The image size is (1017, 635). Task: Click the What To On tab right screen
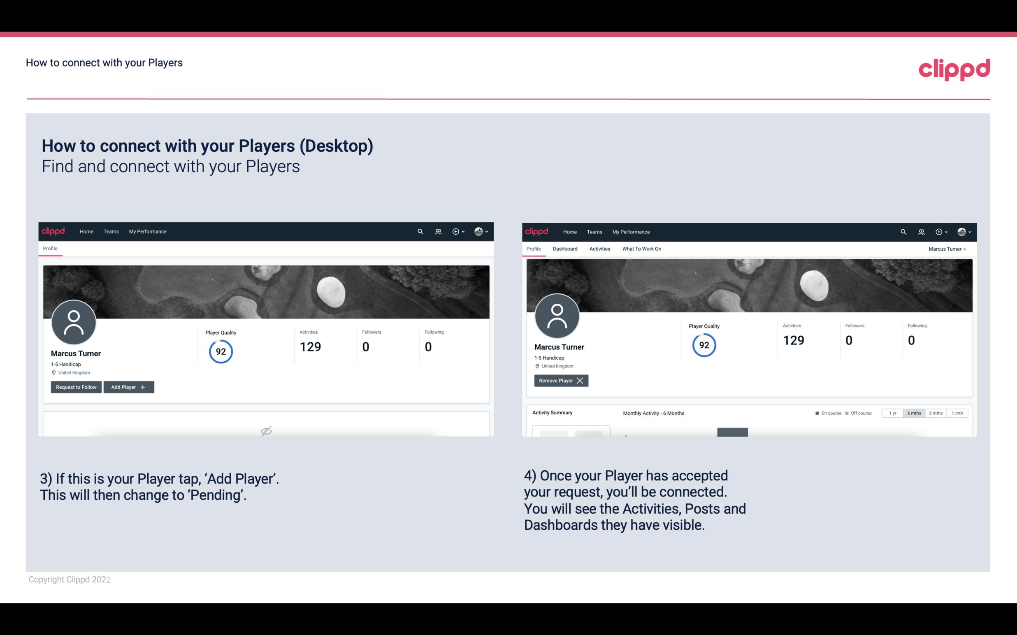tap(641, 249)
